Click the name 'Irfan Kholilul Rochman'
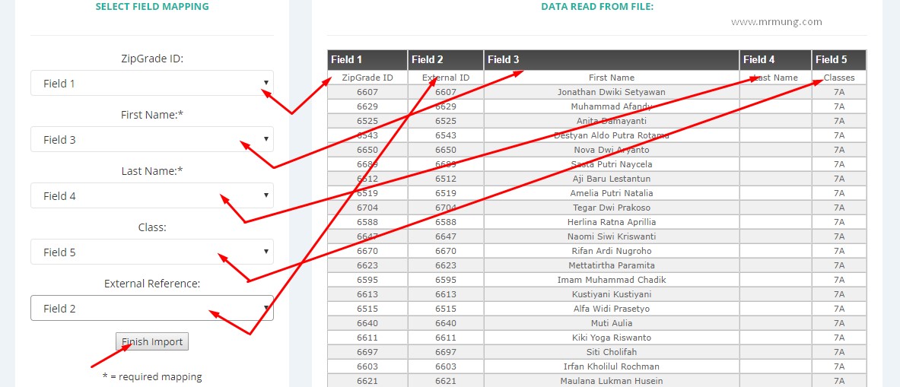This screenshot has height=387, width=900. click(x=612, y=366)
